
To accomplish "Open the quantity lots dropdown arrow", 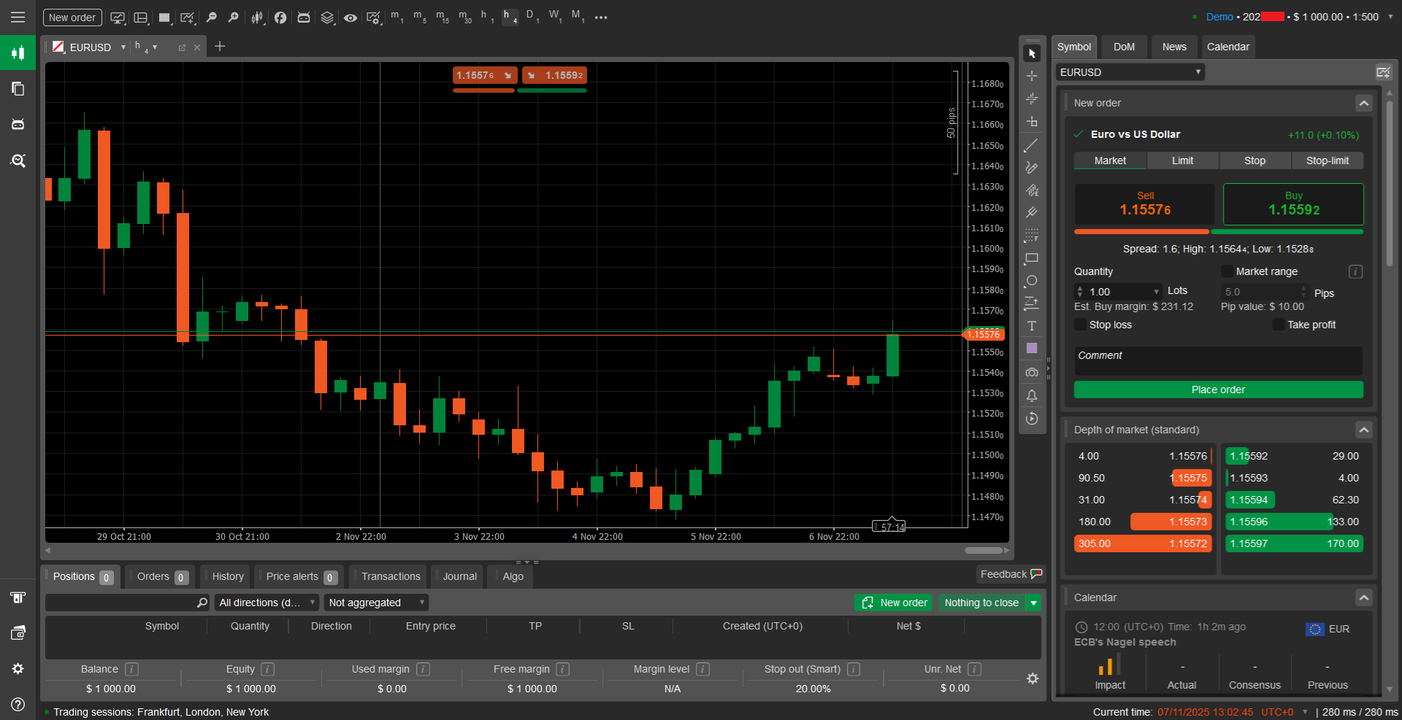I will [x=1156, y=292].
